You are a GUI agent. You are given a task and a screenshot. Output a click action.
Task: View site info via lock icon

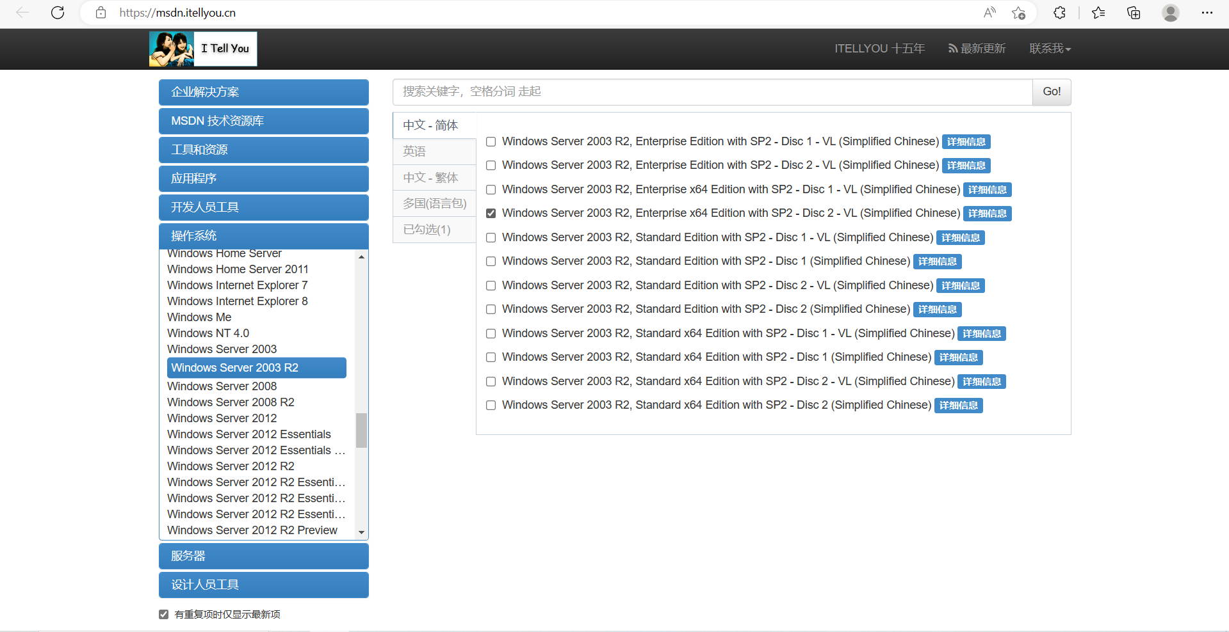(x=101, y=13)
